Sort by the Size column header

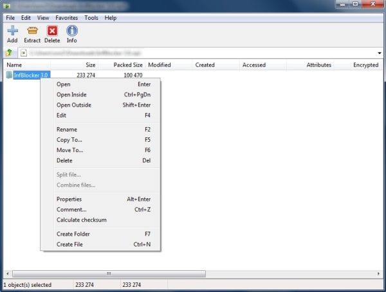[75, 65]
